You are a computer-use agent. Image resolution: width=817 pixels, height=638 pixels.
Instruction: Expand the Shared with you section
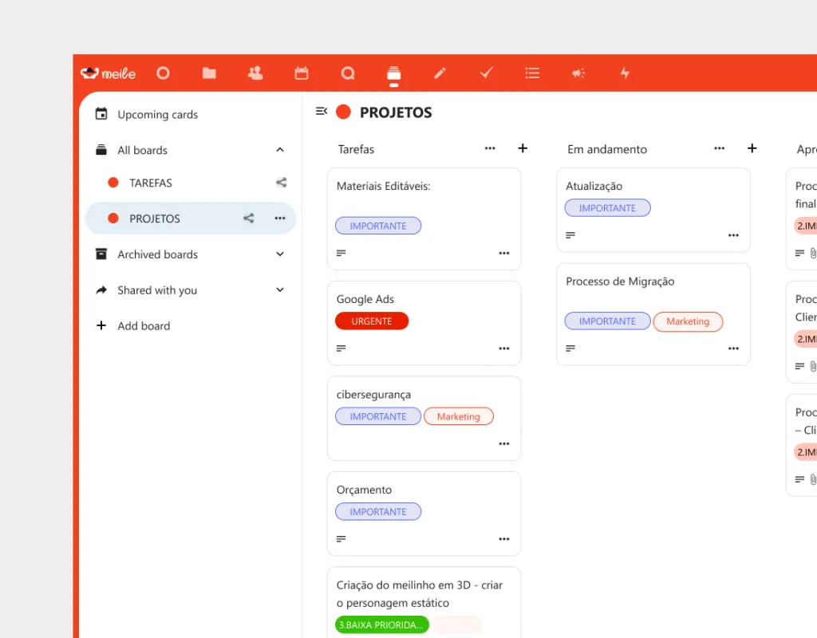coord(280,289)
